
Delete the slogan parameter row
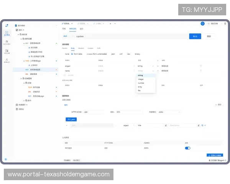pos(200,66)
